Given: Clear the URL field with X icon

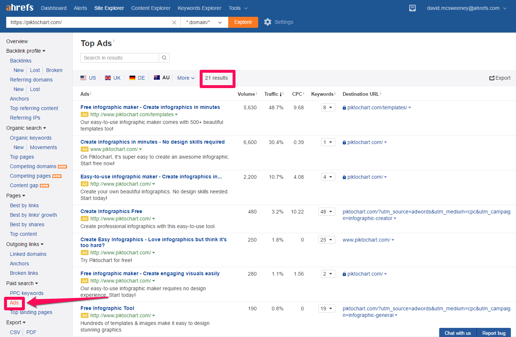Looking at the screenshot, I should (x=174, y=22).
